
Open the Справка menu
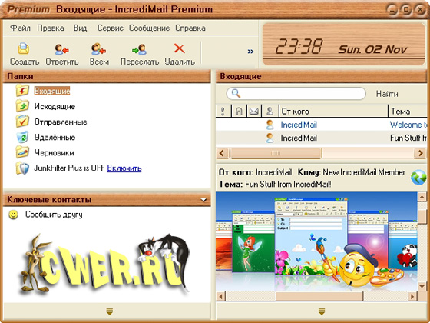point(190,28)
